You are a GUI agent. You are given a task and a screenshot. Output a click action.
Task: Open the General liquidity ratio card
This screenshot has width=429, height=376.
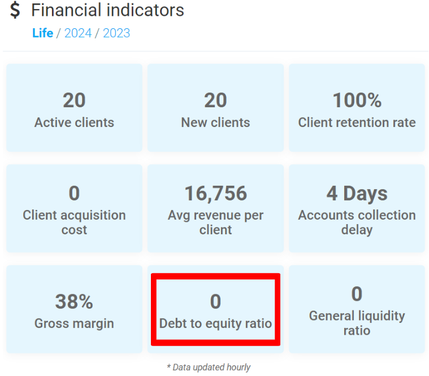coord(357,309)
